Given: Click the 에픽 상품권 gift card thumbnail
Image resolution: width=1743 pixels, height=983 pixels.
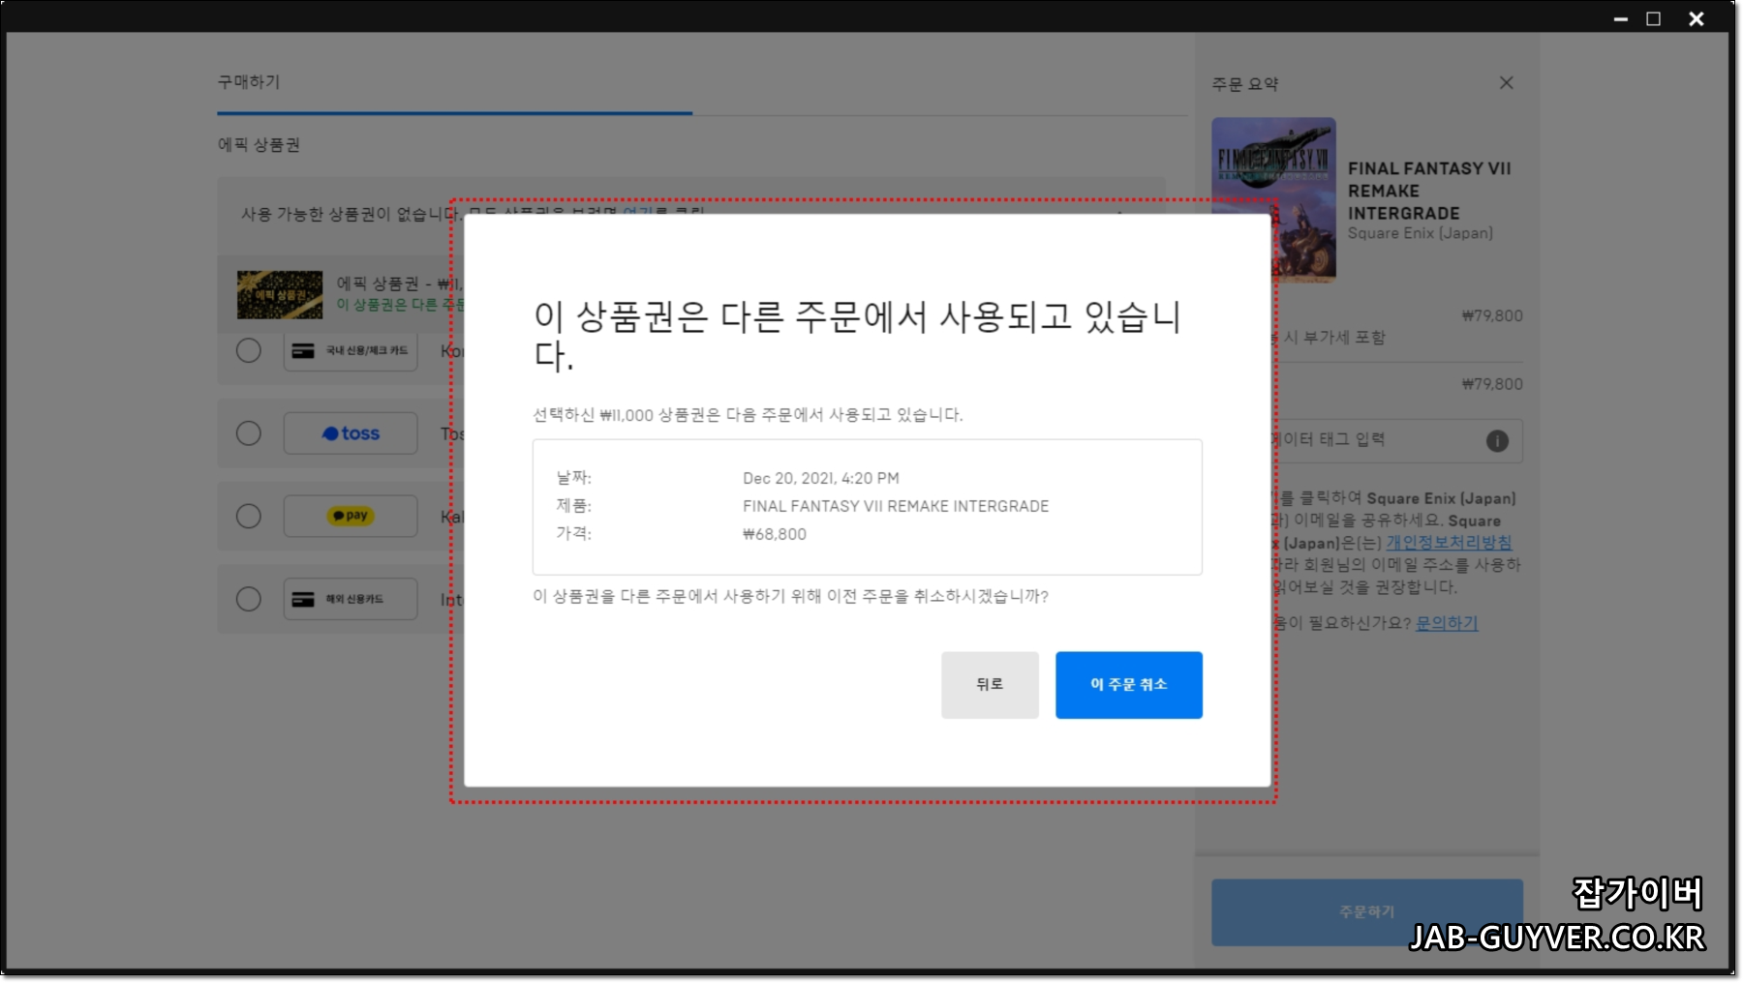Looking at the screenshot, I should (280, 295).
